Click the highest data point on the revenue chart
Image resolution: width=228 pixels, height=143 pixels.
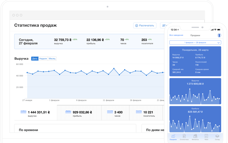point(114,68)
